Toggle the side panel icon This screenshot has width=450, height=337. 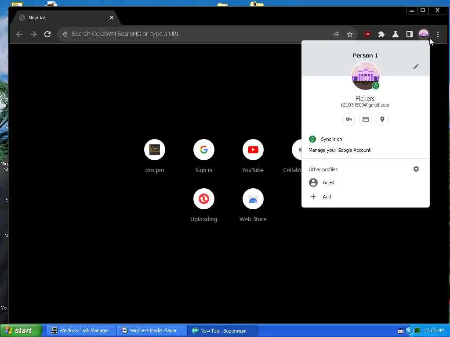tap(409, 34)
